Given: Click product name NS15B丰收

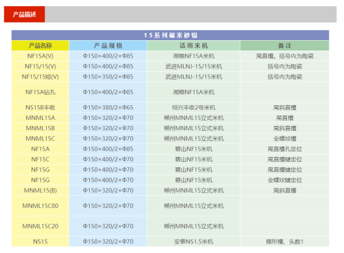Looking at the screenshot, I should pos(40,108).
